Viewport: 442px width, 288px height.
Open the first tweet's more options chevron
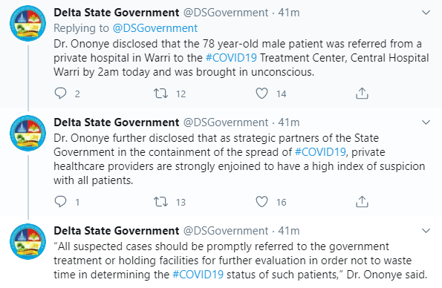coord(426,13)
